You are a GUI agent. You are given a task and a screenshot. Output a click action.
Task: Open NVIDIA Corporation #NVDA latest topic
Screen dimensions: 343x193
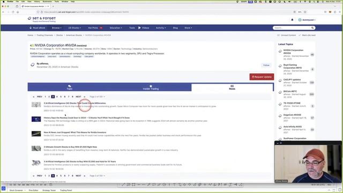tap(293, 51)
